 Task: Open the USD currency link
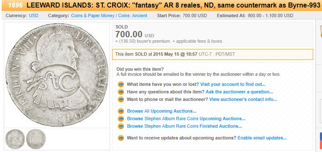(x=33, y=15)
